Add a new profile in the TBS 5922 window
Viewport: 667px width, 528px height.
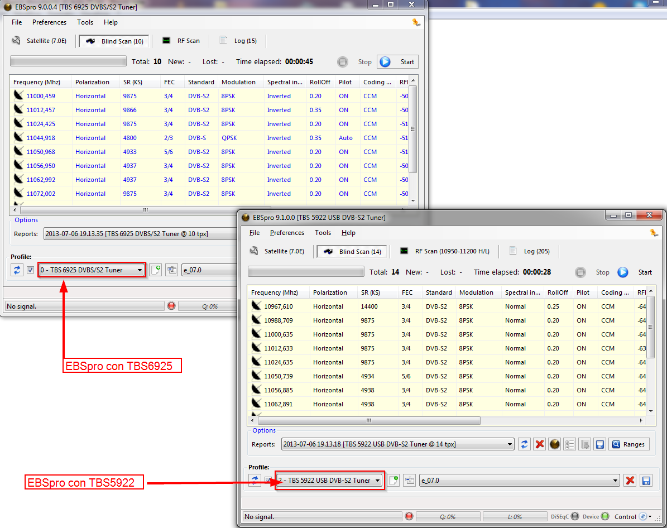(394, 481)
